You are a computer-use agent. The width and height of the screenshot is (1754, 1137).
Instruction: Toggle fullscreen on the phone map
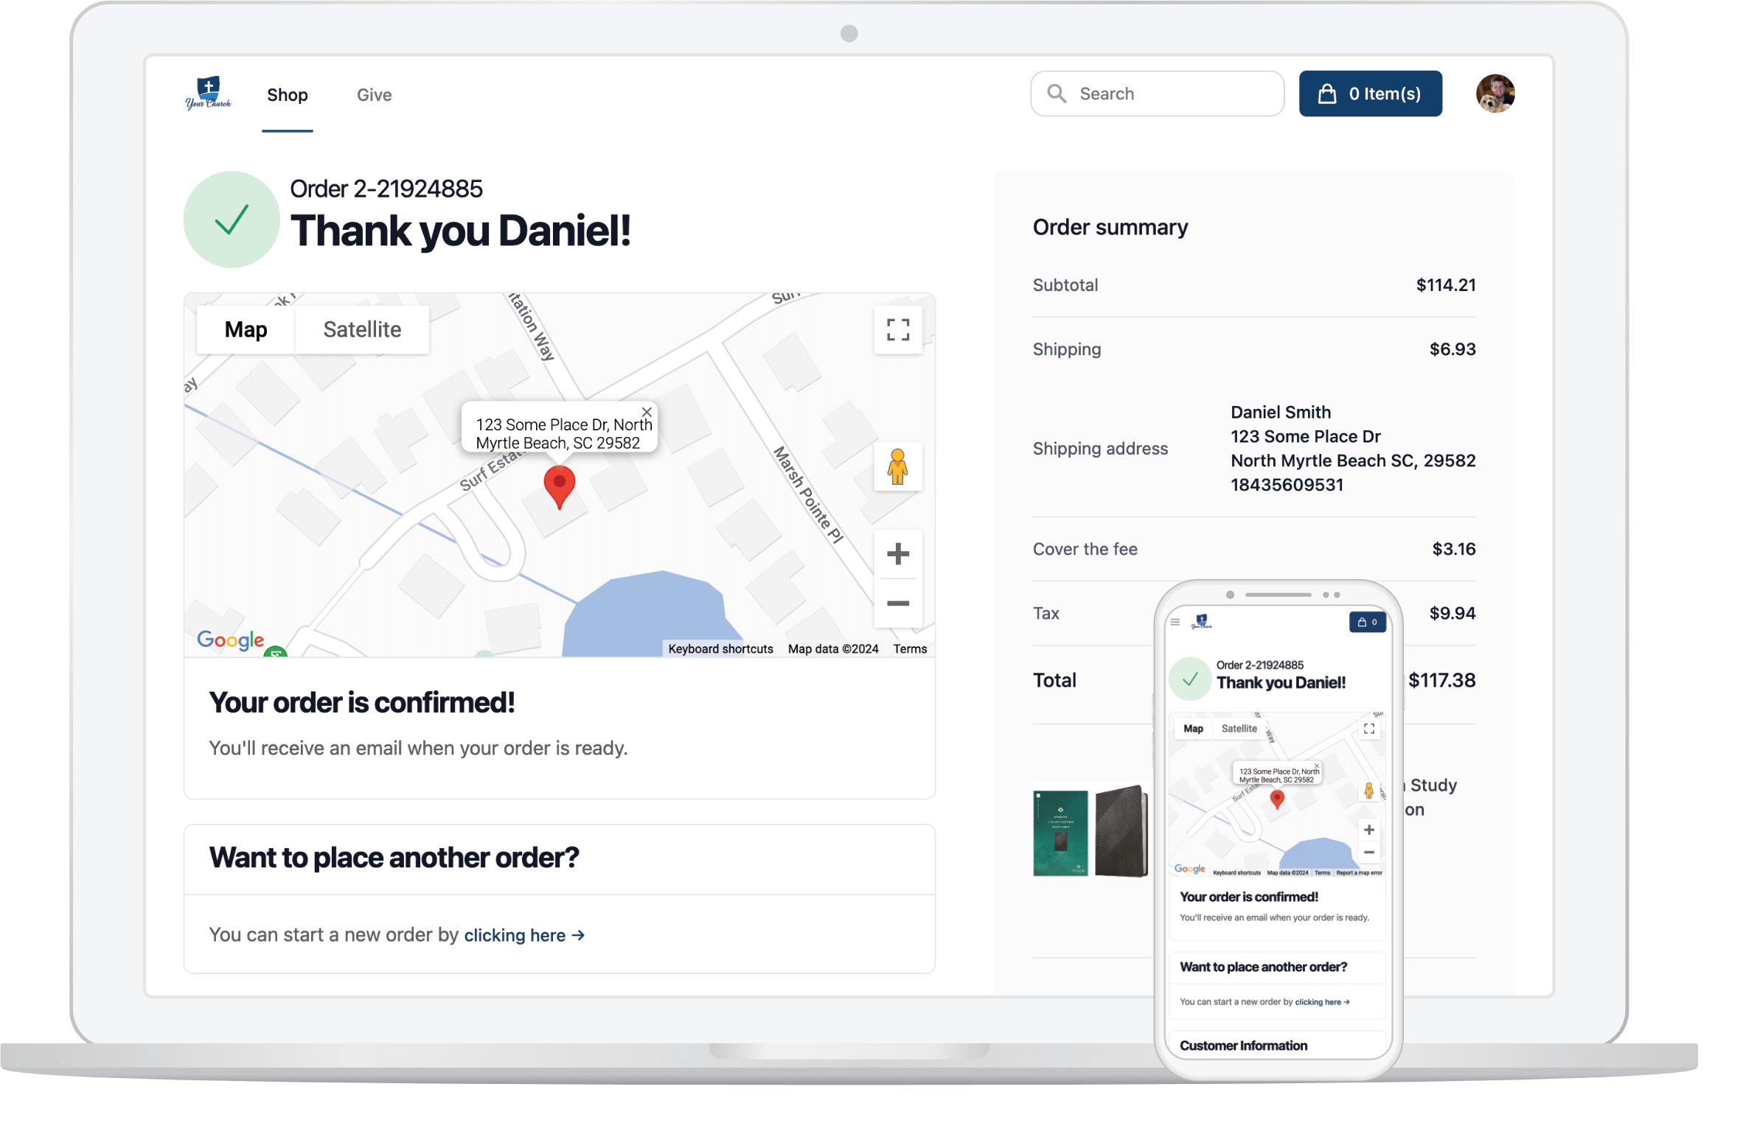coord(1369,729)
